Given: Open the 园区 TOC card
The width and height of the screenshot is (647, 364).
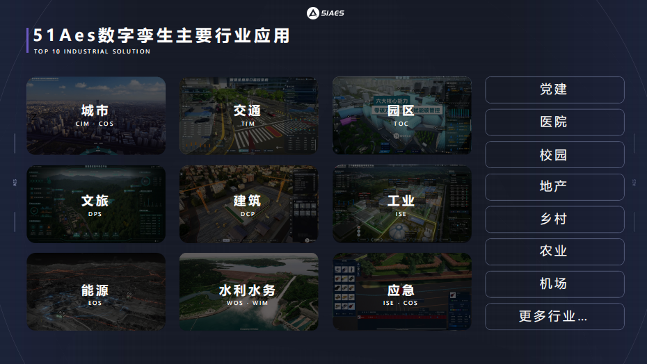Looking at the screenshot, I should pyautogui.click(x=402, y=115).
